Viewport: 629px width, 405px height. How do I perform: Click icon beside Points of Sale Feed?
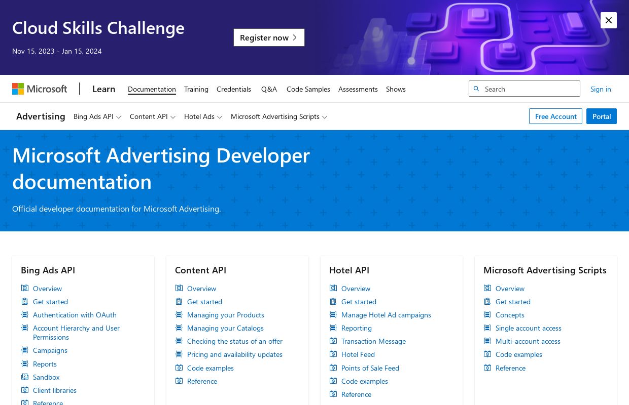pyautogui.click(x=333, y=368)
